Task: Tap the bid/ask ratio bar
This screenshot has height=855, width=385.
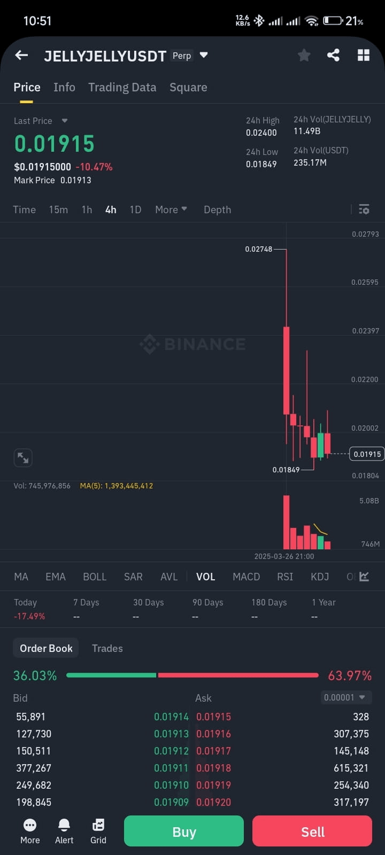Action: point(192,675)
